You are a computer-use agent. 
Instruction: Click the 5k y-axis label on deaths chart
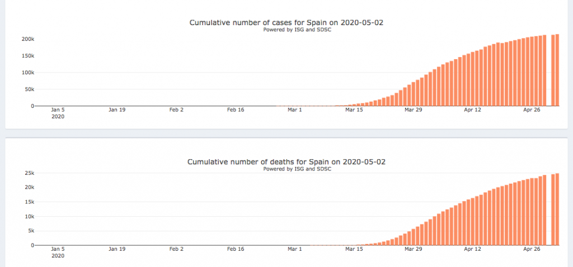click(x=31, y=231)
